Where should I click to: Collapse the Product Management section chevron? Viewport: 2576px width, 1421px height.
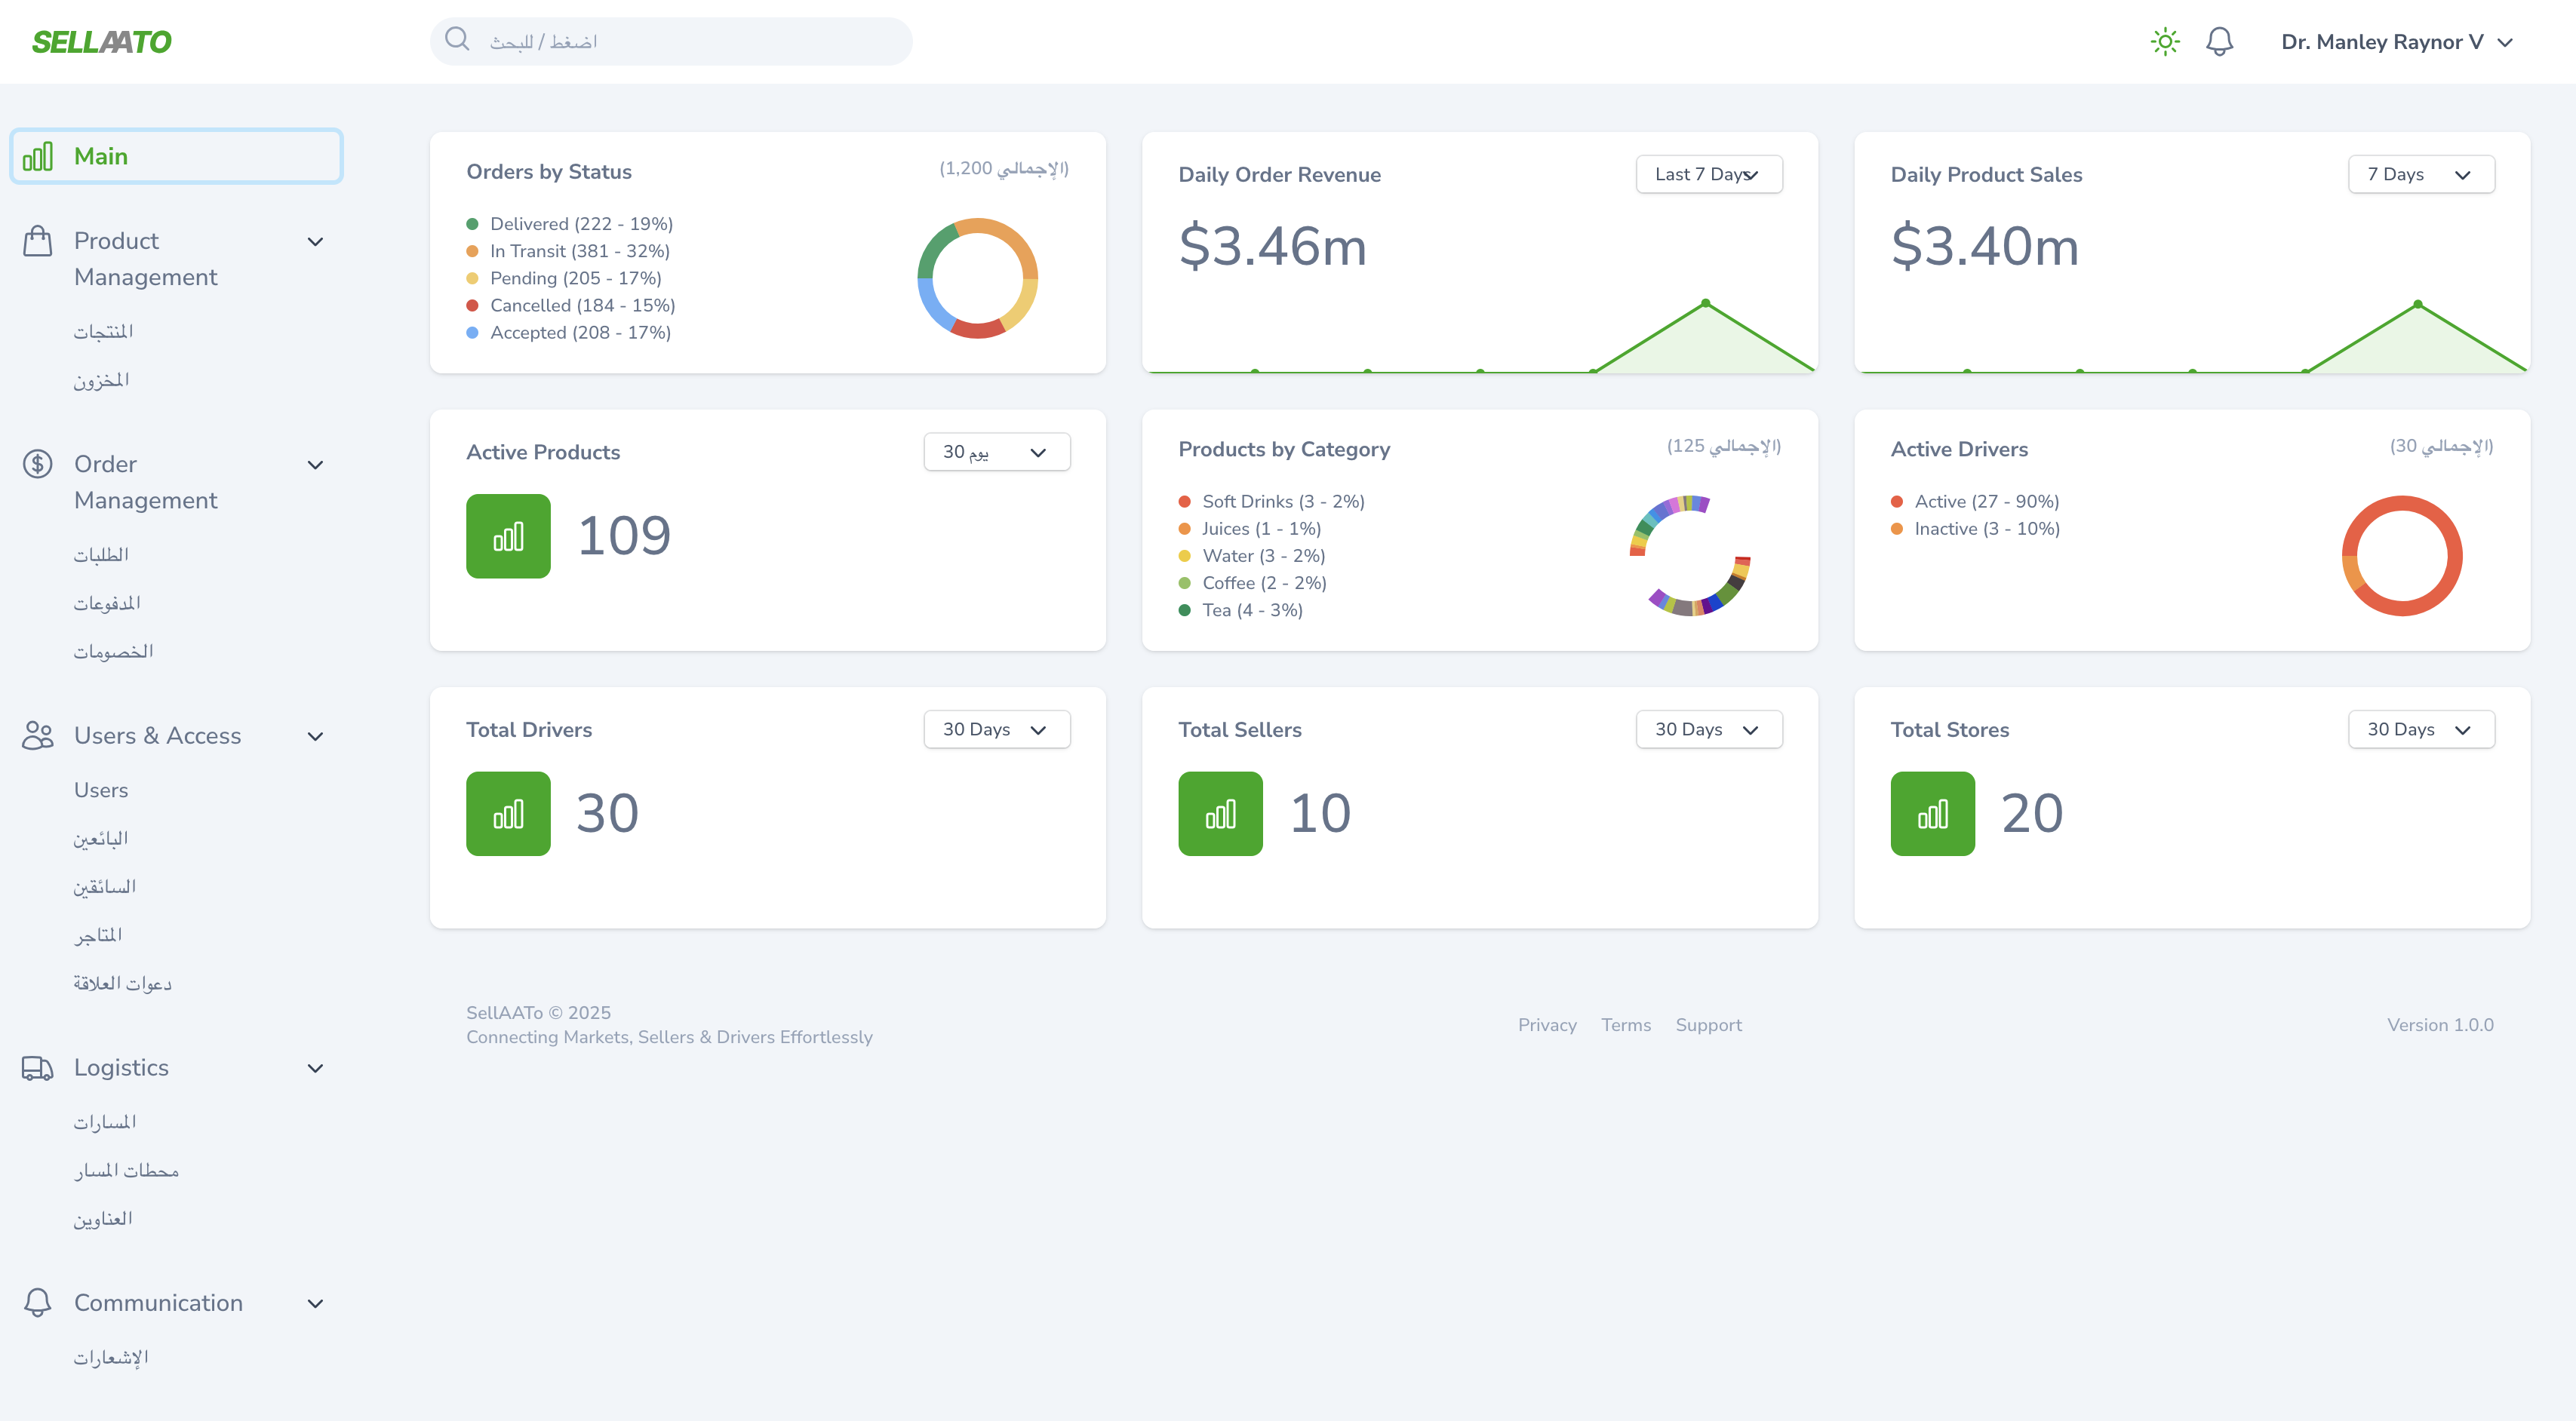coord(315,242)
